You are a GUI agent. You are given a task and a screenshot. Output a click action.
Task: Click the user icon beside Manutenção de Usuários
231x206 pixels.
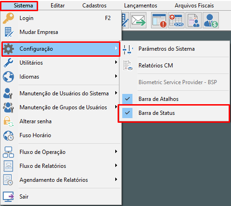[x=8, y=93]
